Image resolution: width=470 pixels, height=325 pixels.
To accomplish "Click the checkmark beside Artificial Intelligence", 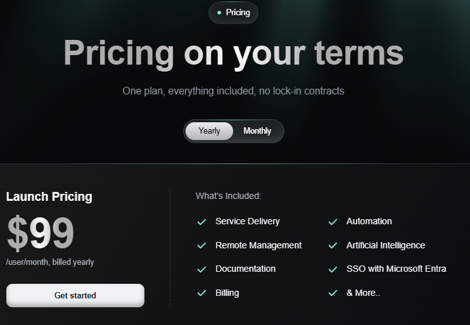I will (x=333, y=246).
